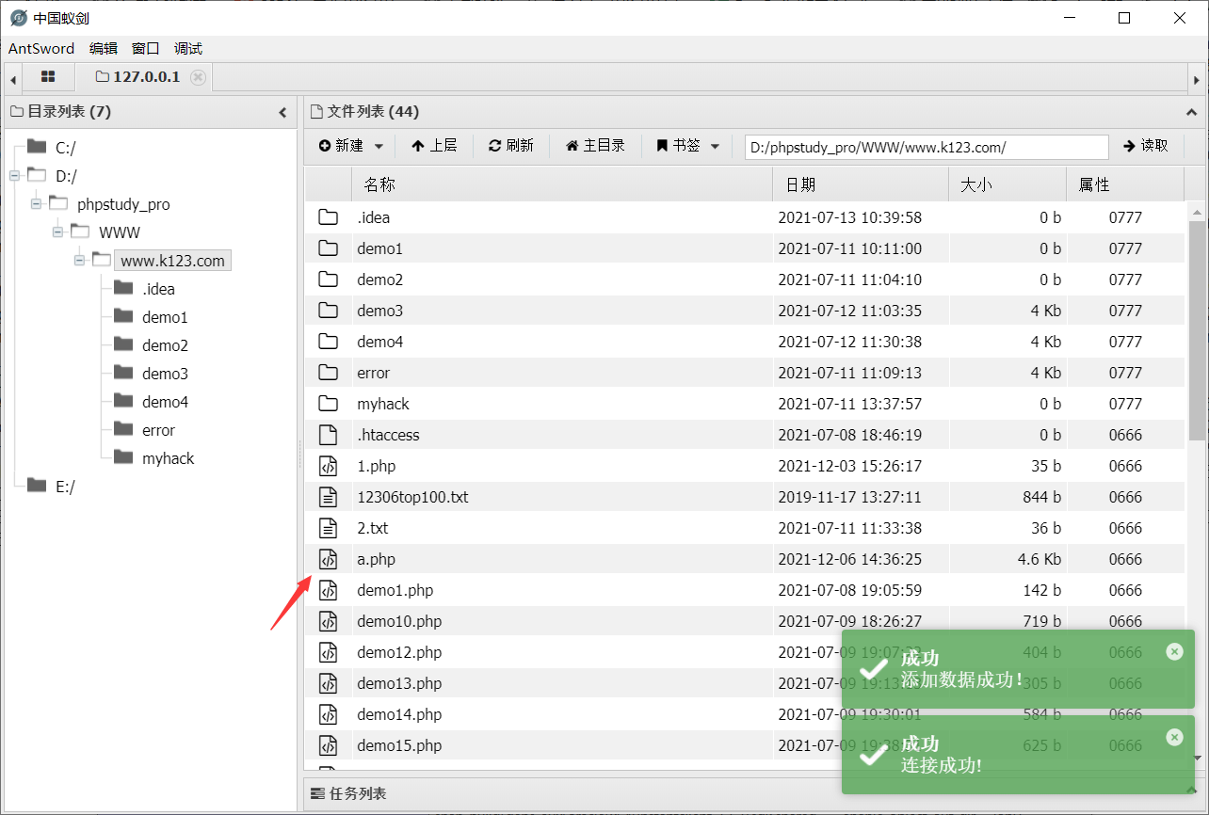
Task: Select the demo14.php file name
Action: [399, 714]
